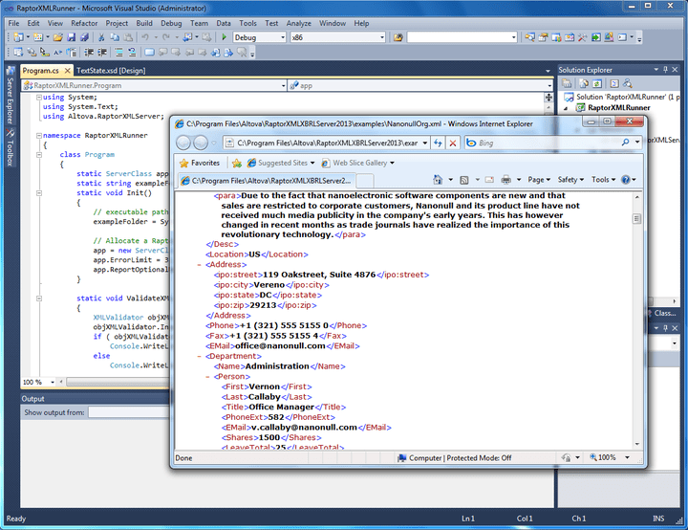The height and width of the screenshot is (530, 688).
Task: Click the Bing search magnifier icon
Action: [625, 143]
